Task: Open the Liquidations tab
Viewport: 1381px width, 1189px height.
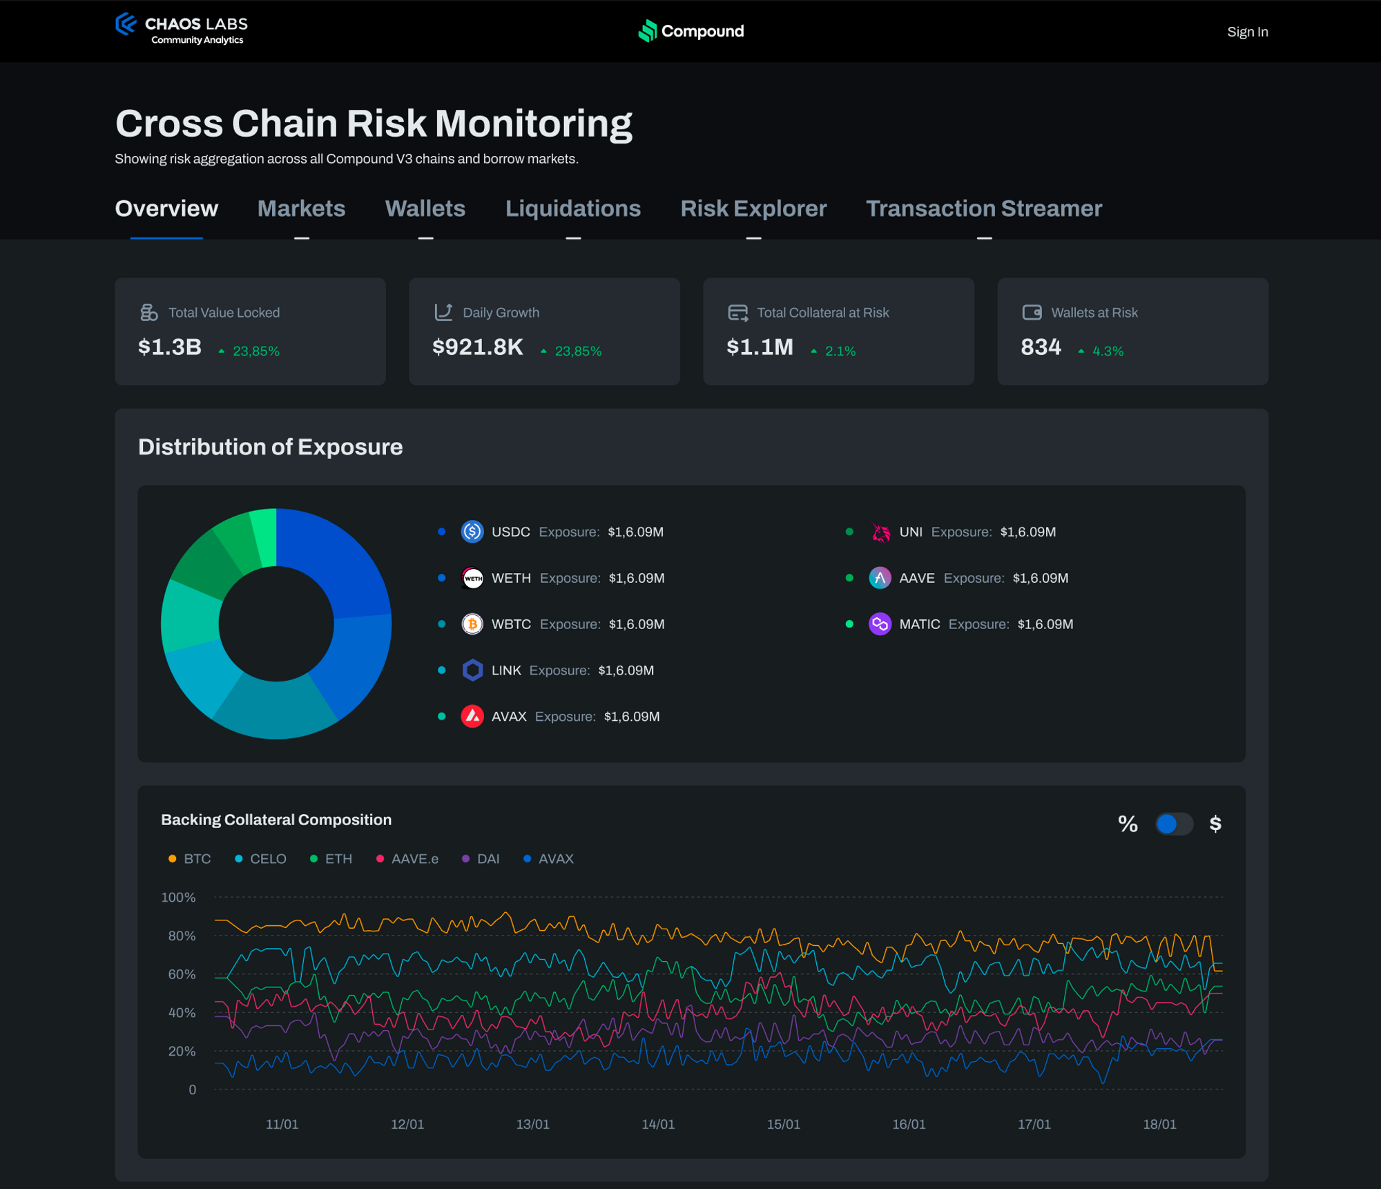Action: click(x=572, y=209)
